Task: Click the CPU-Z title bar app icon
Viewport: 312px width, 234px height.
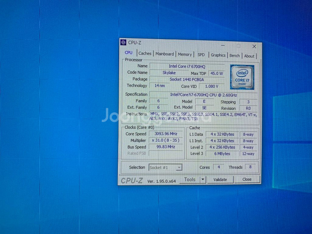Action: (x=123, y=42)
